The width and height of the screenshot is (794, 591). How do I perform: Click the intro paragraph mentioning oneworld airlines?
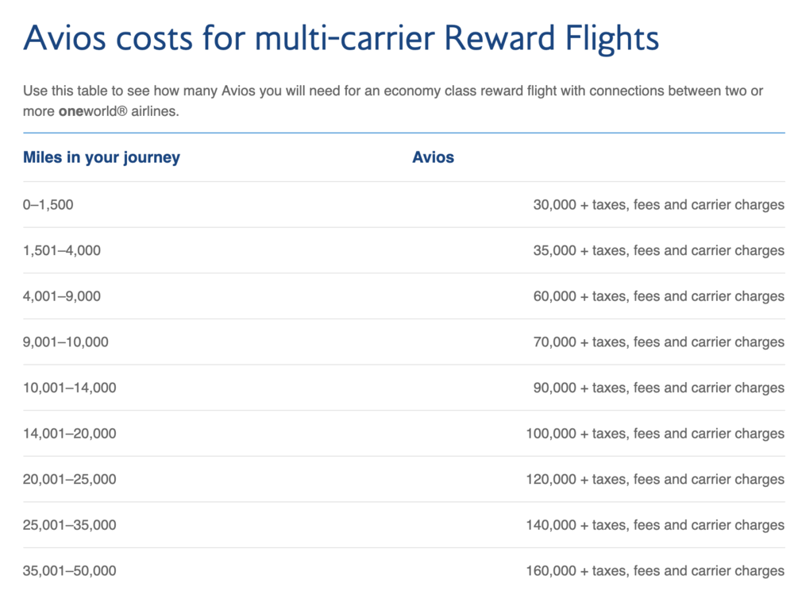(392, 101)
